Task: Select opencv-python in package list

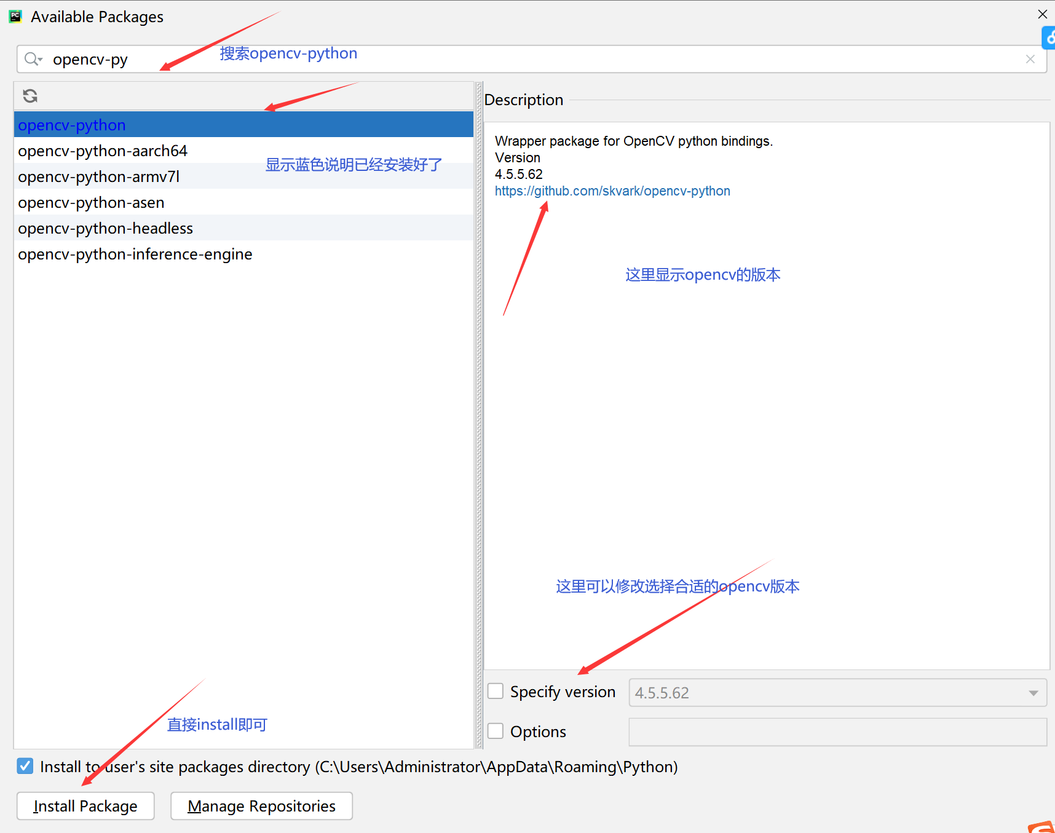Action: click(243, 125)
